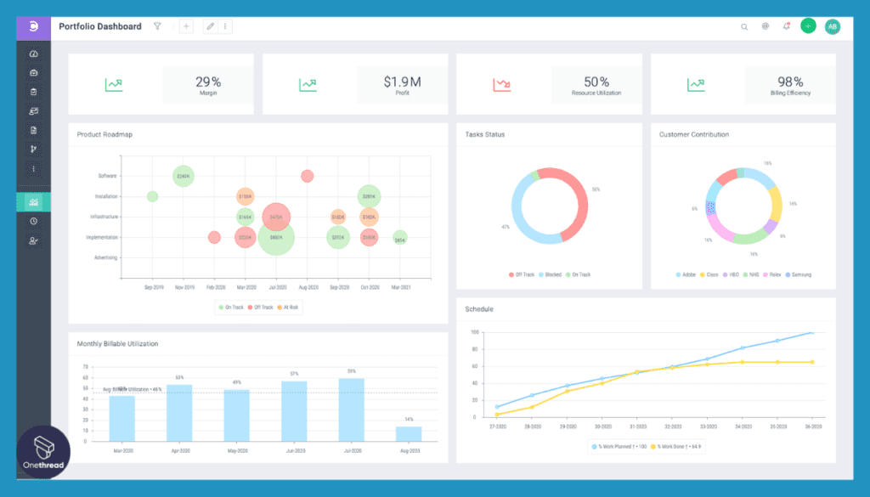Screen dimensions: 870x497
Task: Toggle NHS in Customer Contribution legend
Action: tap(751, 274)
